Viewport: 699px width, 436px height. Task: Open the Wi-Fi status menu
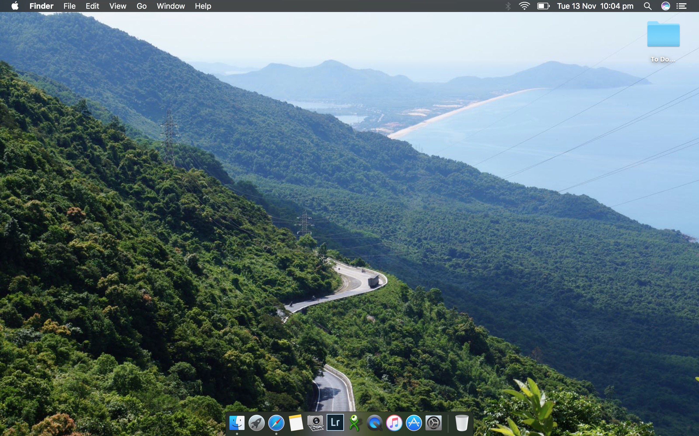[524, 6]
